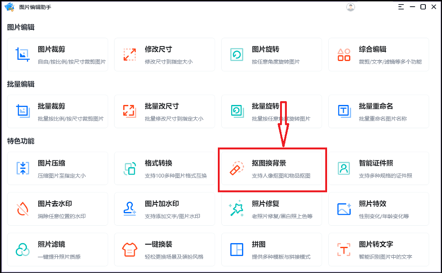Click the 批量修改尺寸到指定大小 description
Image resolution: width=442 pixels, height=273 pixels.
174,119
